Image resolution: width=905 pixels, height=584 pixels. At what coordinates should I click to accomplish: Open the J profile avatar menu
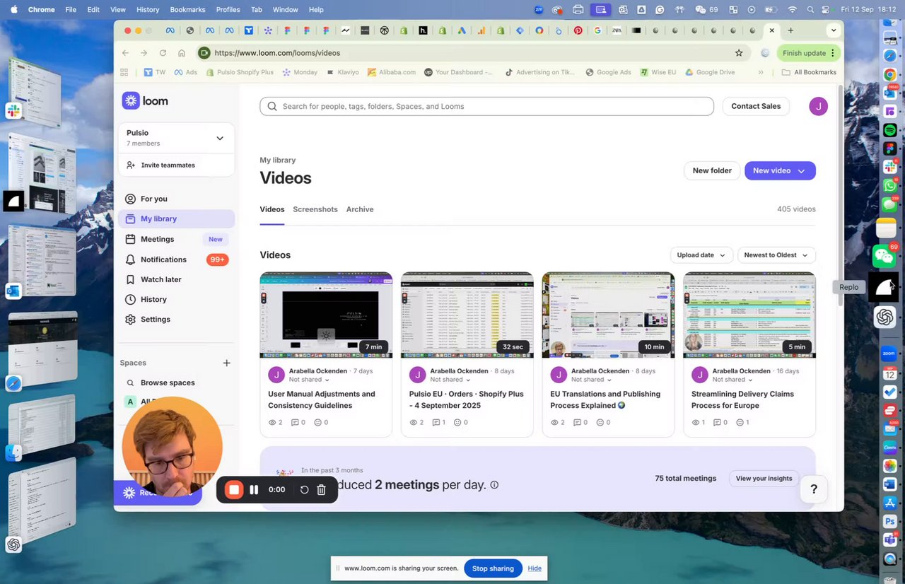click(x=818, y=106)
